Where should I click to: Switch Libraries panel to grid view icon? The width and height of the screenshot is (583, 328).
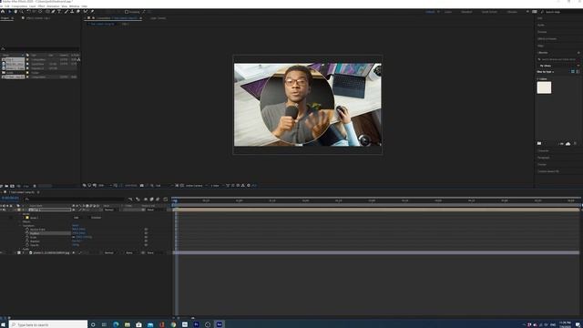tap(573, 71)
